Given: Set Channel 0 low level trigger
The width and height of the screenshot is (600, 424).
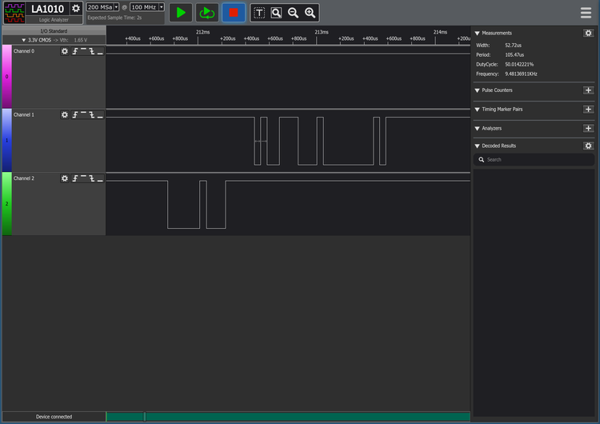Looking at the screenshot, I should click(x=100, y=51).
